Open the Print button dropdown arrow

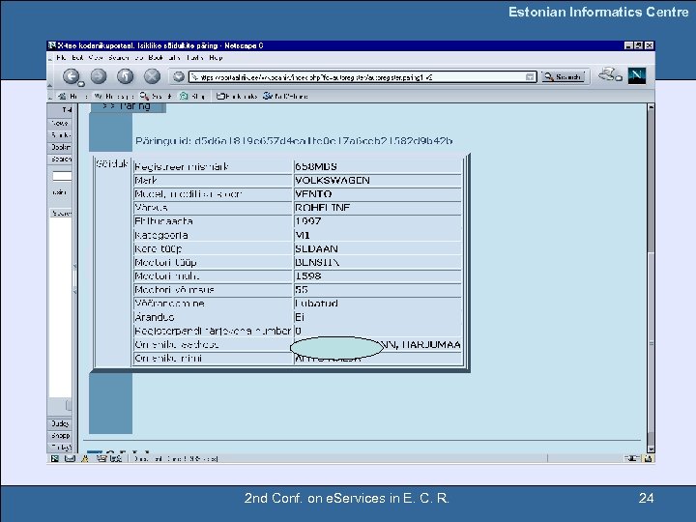(x=619, y=78)
